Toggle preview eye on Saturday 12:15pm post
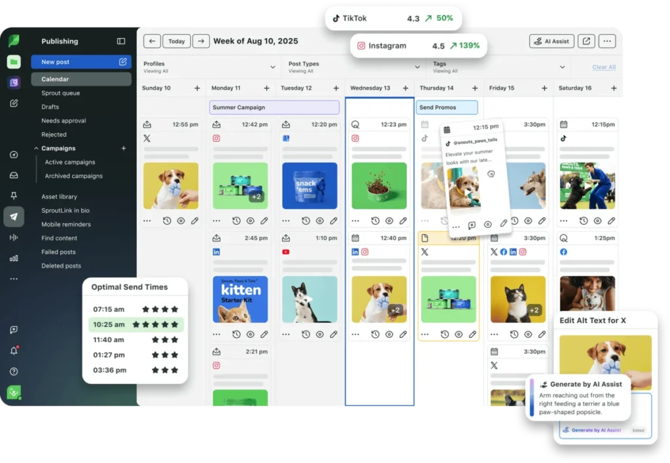Viewport: 670px width, 463px height. coord(597,221)
